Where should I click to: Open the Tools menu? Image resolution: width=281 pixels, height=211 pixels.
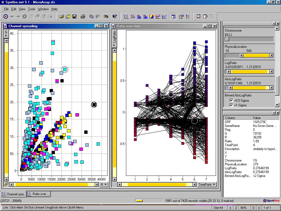[31, 9]
